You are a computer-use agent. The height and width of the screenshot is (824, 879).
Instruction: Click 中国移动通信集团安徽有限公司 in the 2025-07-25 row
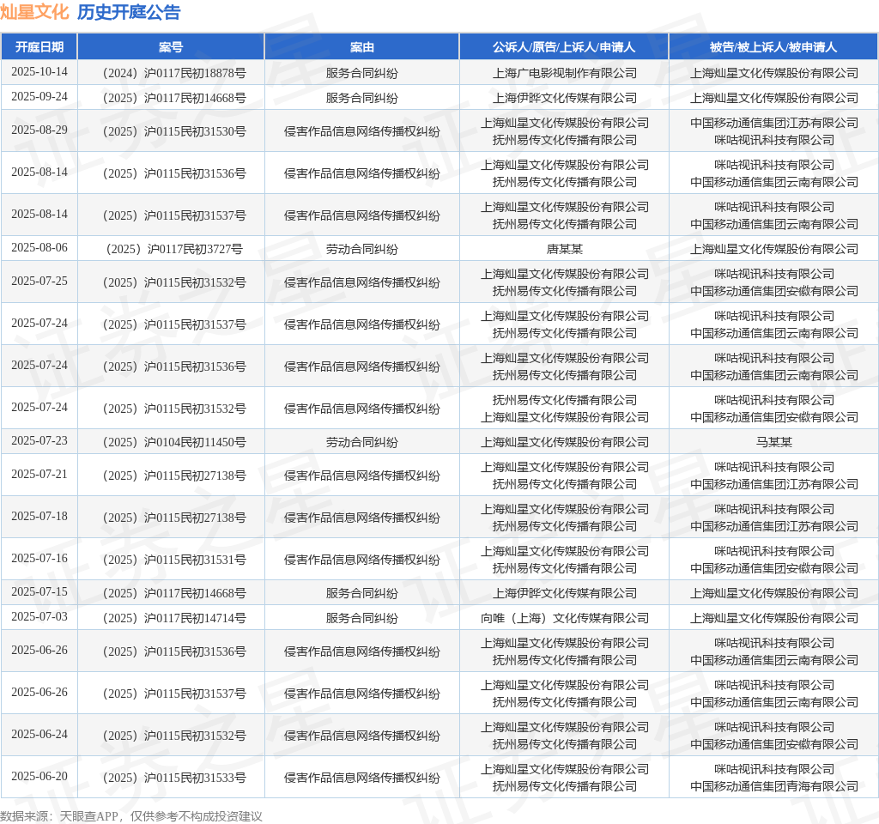point(774,291)
